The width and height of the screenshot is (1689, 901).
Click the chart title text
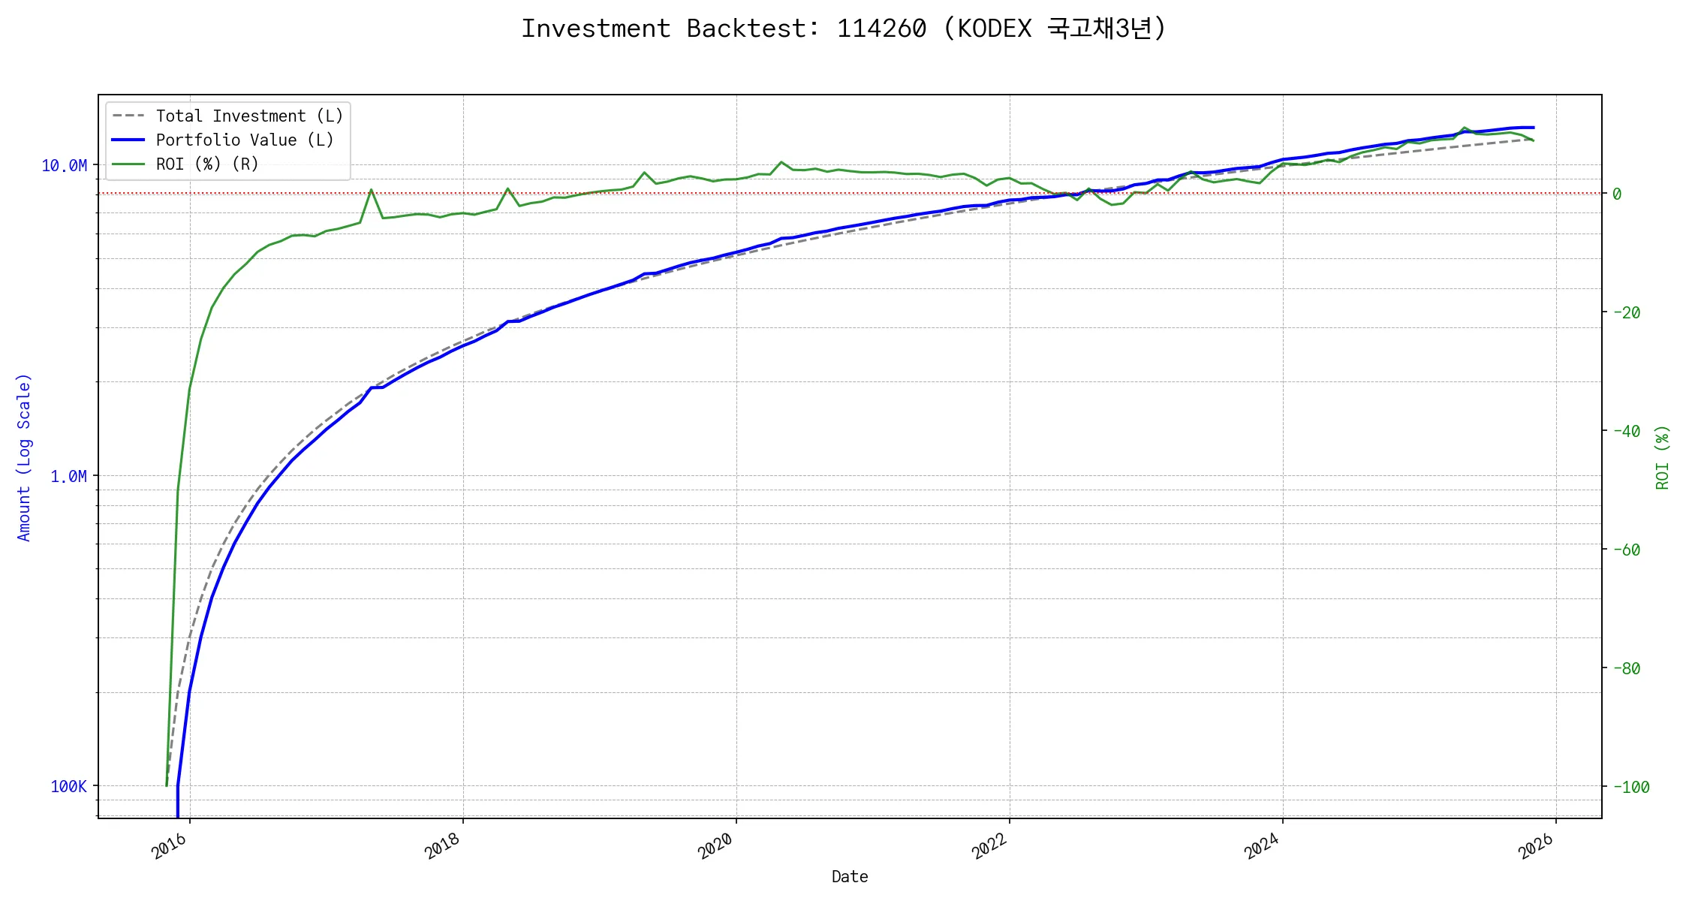843,29
